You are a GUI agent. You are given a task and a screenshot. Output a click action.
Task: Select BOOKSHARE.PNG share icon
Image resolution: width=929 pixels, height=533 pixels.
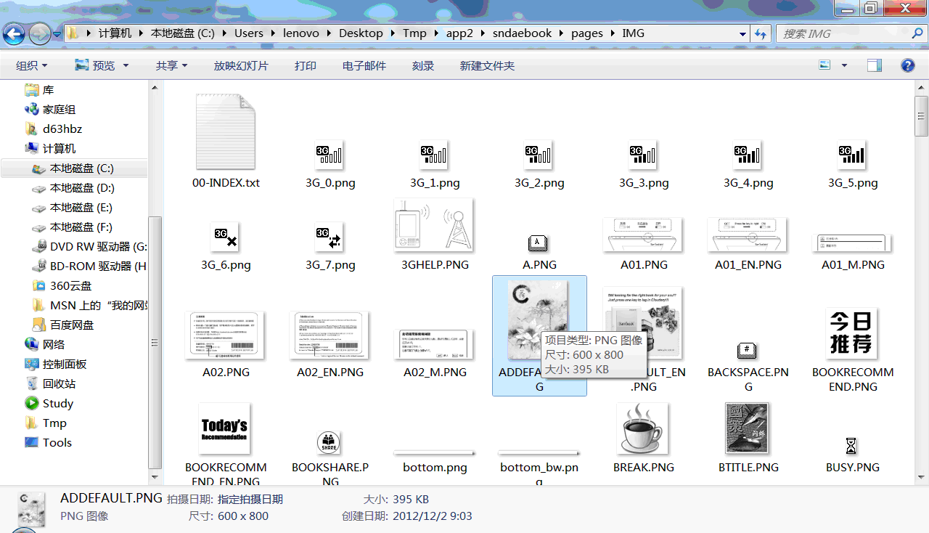(x=330, y=442)
